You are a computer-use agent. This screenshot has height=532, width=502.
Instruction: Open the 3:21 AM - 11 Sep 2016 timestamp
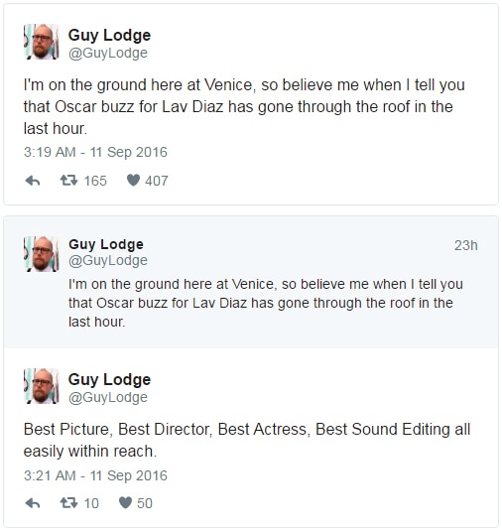click(x=95, y=475)
